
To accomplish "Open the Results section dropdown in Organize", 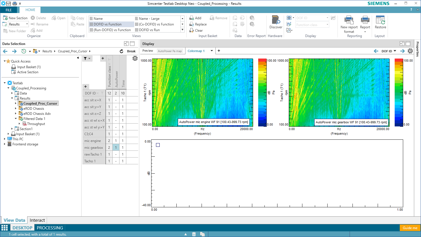I will pyautogui.click(x=27, y=24).
